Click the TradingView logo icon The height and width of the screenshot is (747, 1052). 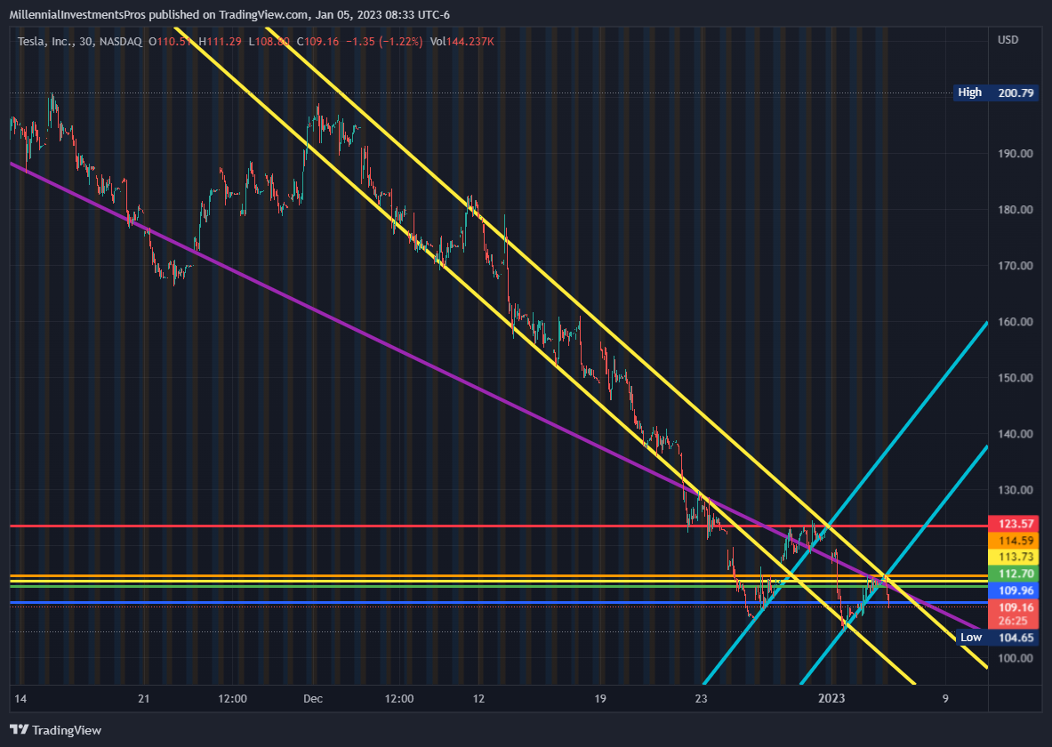pos(20,729)
